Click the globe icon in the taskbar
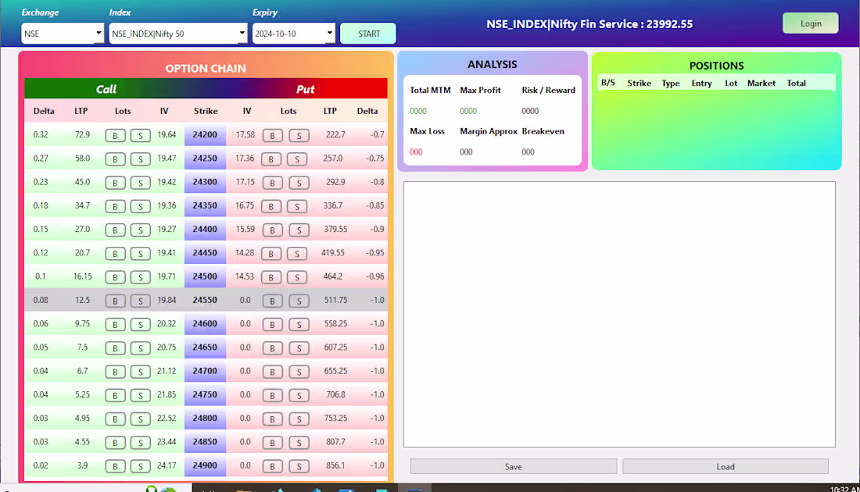This screenshot has height=492, width=860. point(169,488)
